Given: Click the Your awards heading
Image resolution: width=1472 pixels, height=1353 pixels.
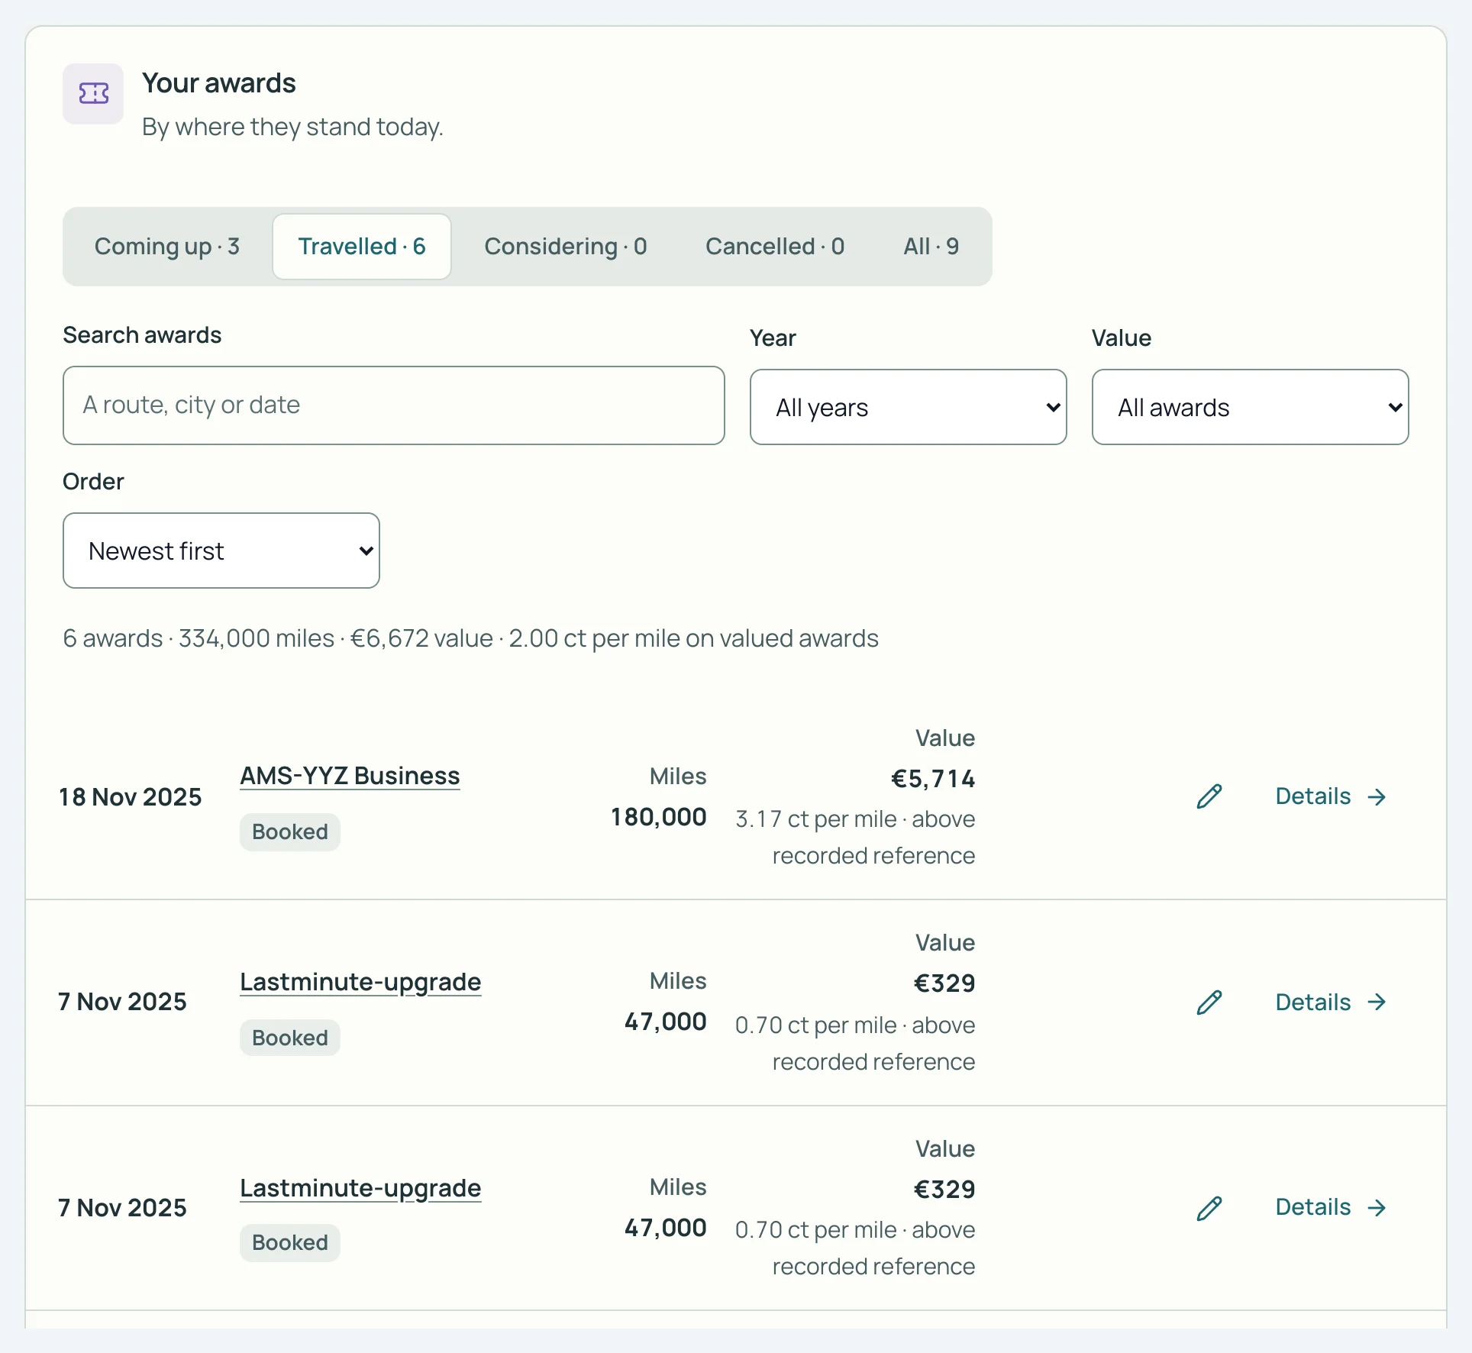Looking at the screenshot, I should (x=219, y=83).
